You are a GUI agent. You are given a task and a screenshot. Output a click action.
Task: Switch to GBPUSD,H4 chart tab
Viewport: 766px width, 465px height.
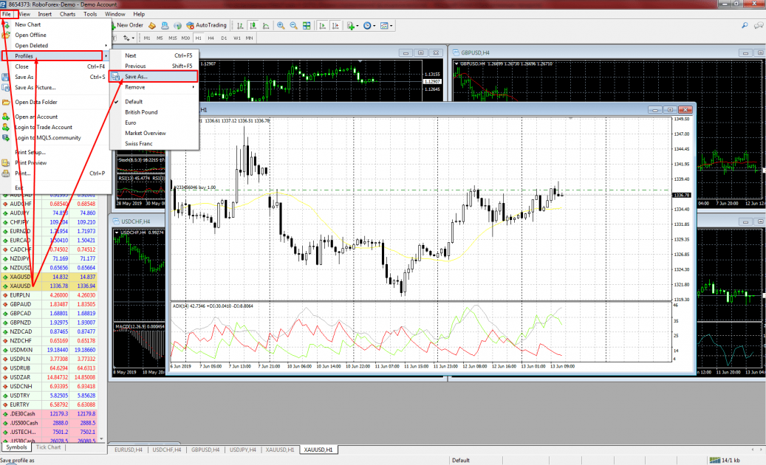pos(205,449)
